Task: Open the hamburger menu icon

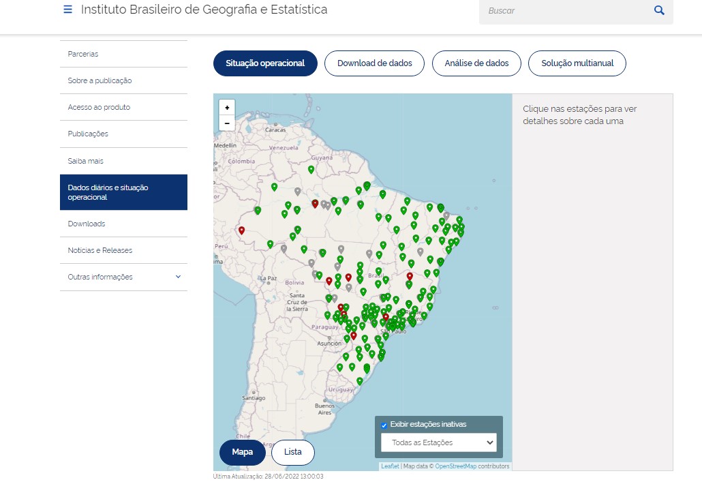Action: click(x=67, y=10)
